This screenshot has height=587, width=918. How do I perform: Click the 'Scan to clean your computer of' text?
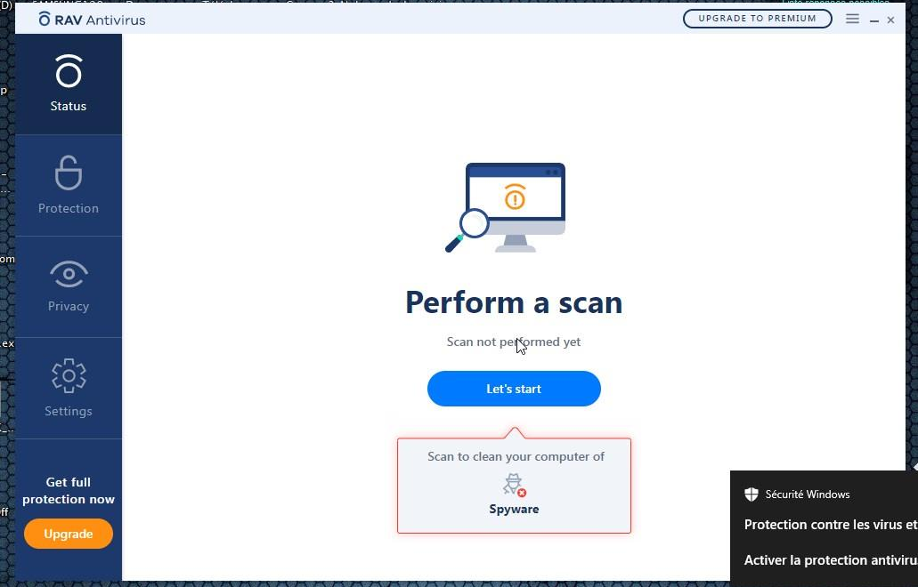pos(516,456)
